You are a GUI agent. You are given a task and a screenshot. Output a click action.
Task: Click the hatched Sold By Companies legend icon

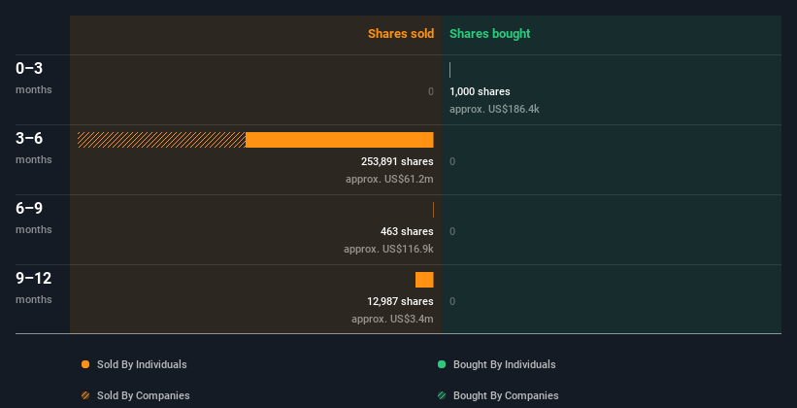[x=85, y=395]
